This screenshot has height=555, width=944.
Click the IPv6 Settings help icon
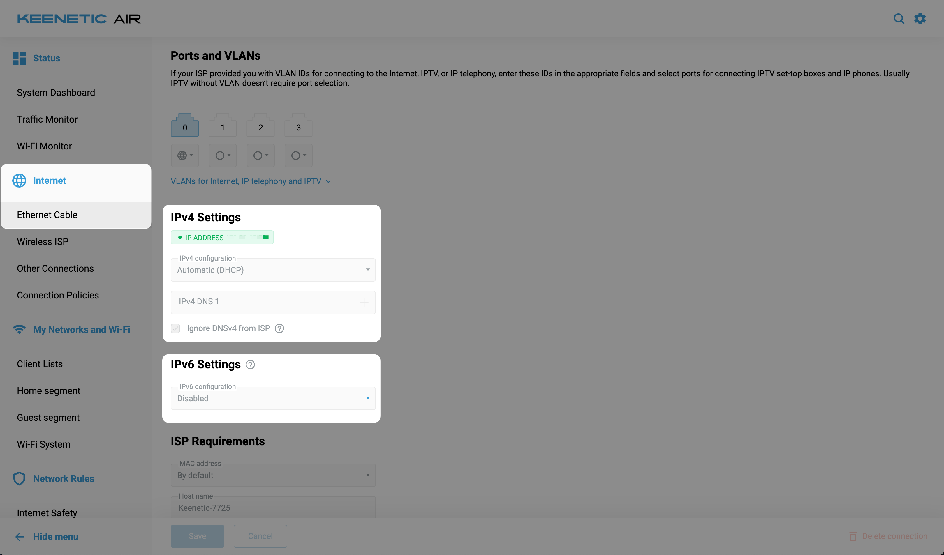[250, 364]
